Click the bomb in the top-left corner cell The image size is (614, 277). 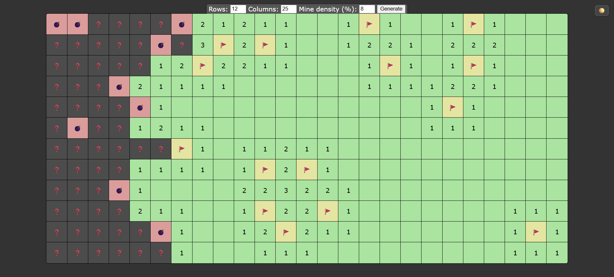click(x=57, y=24)
